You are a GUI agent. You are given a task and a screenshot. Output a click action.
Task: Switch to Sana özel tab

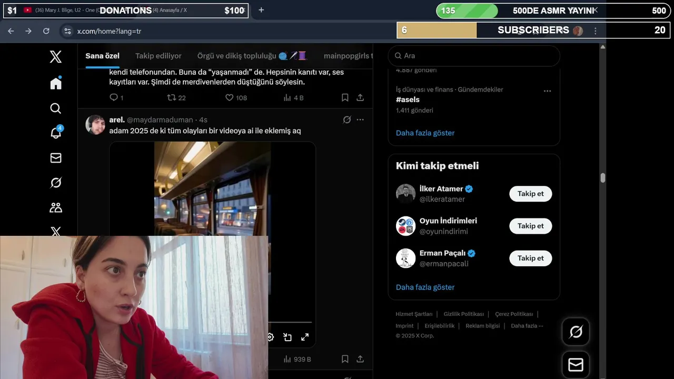point(103,56)
